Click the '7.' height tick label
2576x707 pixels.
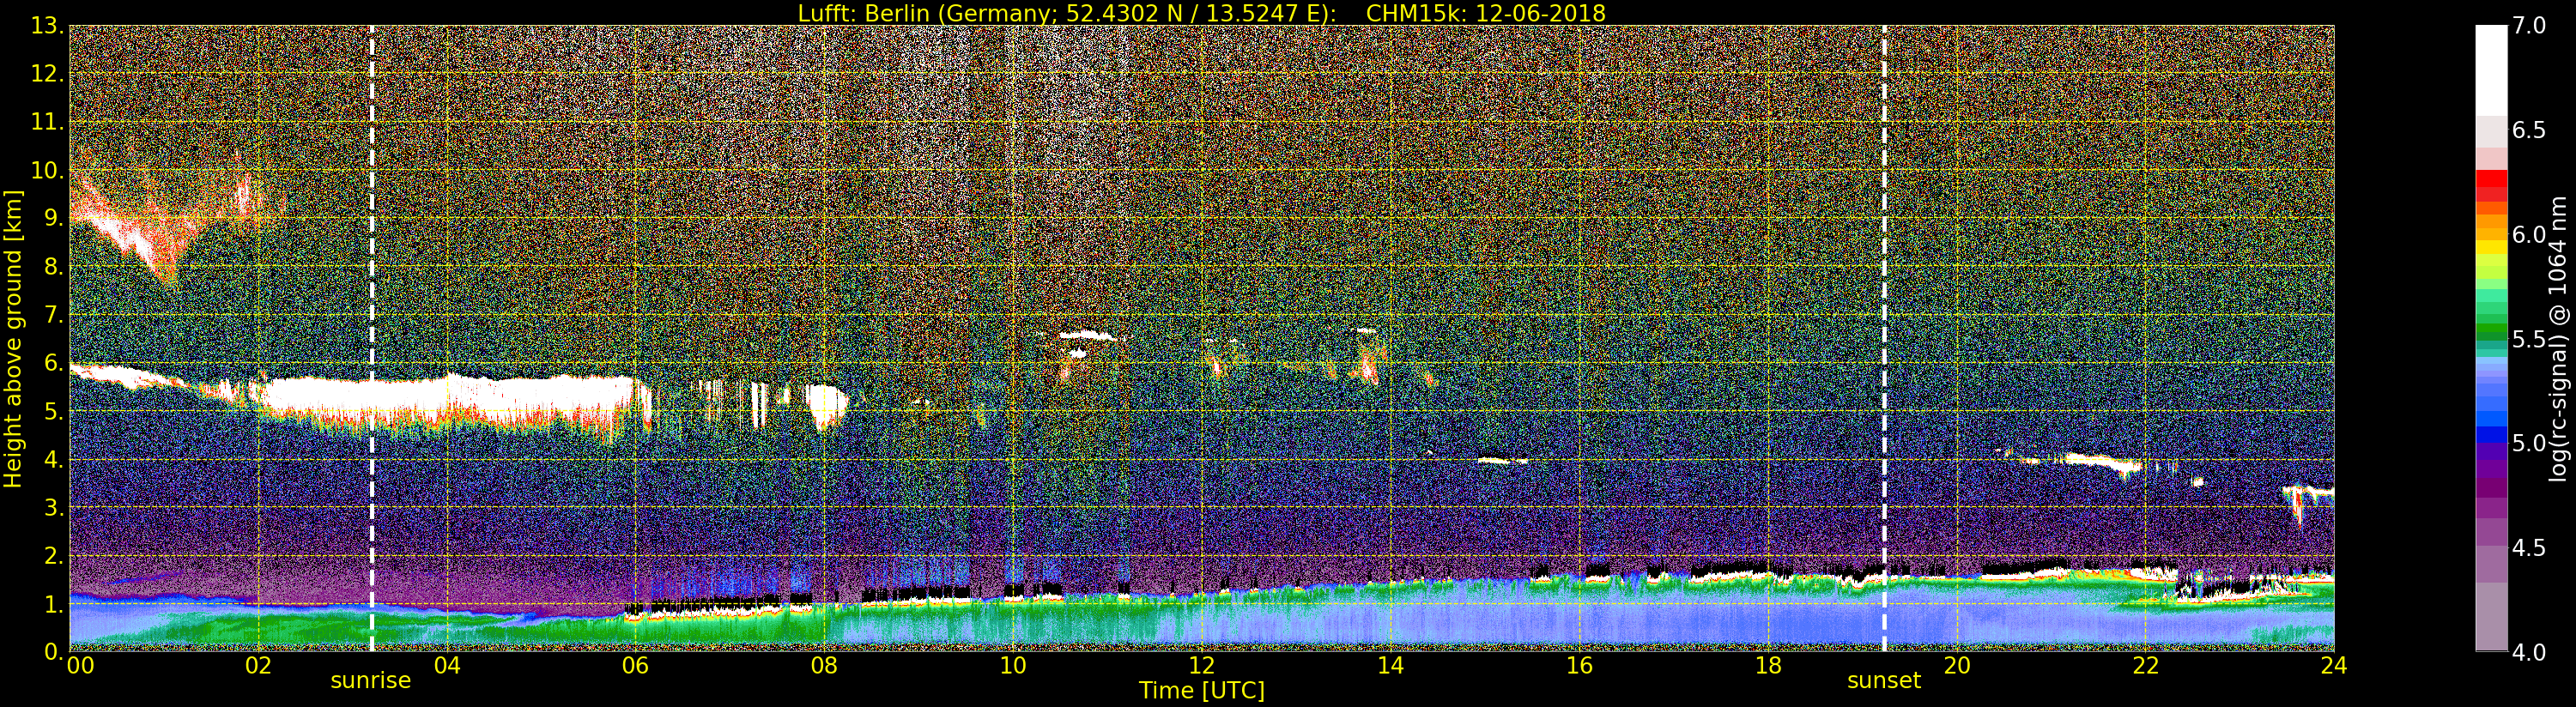pyautogui.click(x=53, y=315)
